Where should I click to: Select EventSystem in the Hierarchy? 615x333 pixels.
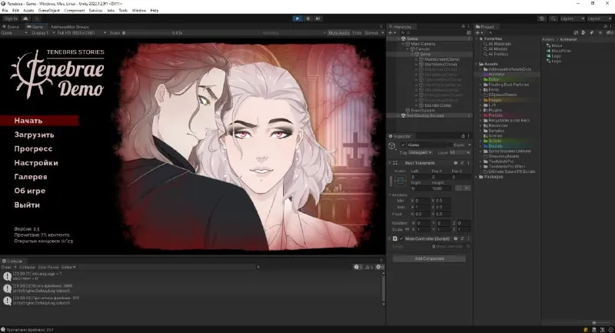[x=422, y=110]
